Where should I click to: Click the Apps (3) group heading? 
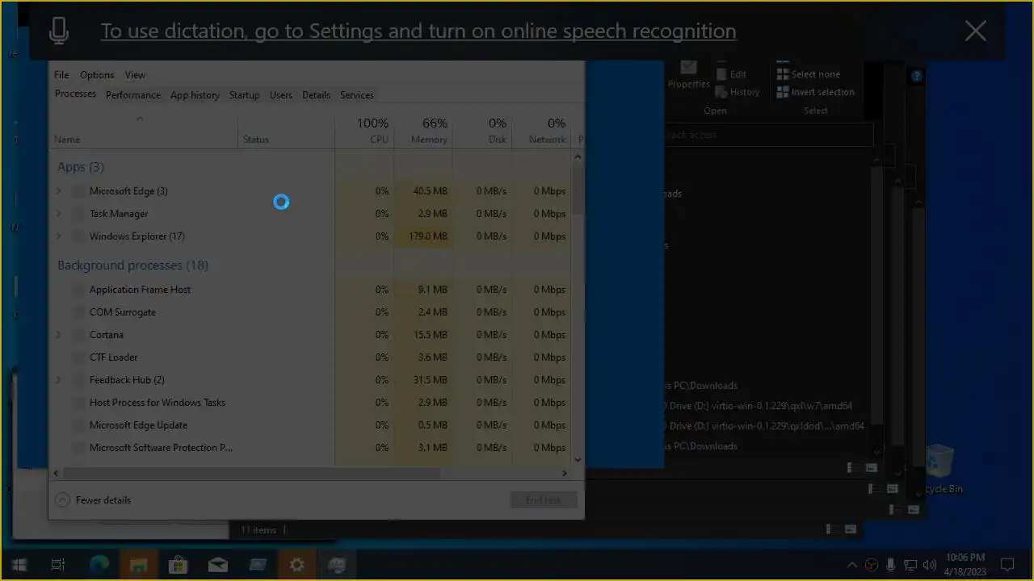[81, 167]
